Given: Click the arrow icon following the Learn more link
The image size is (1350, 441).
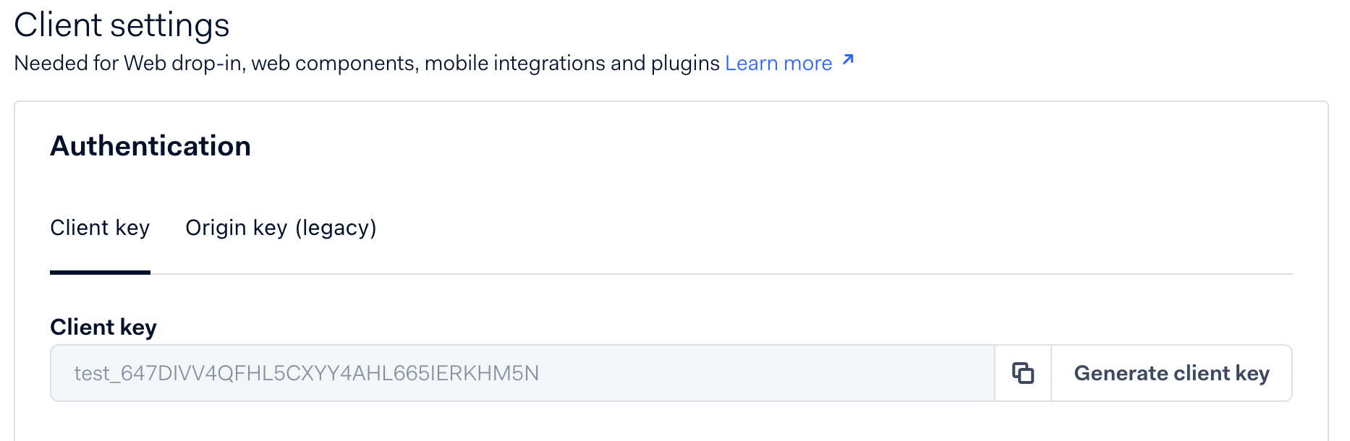Looking at the screenshot, I should pyautogui.click(x=846, y=61).
